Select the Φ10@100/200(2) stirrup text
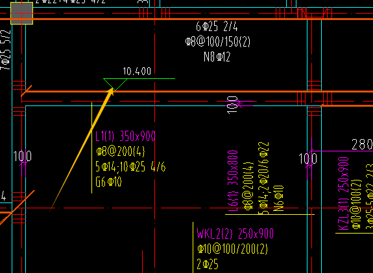 click(x=232, y=249)
